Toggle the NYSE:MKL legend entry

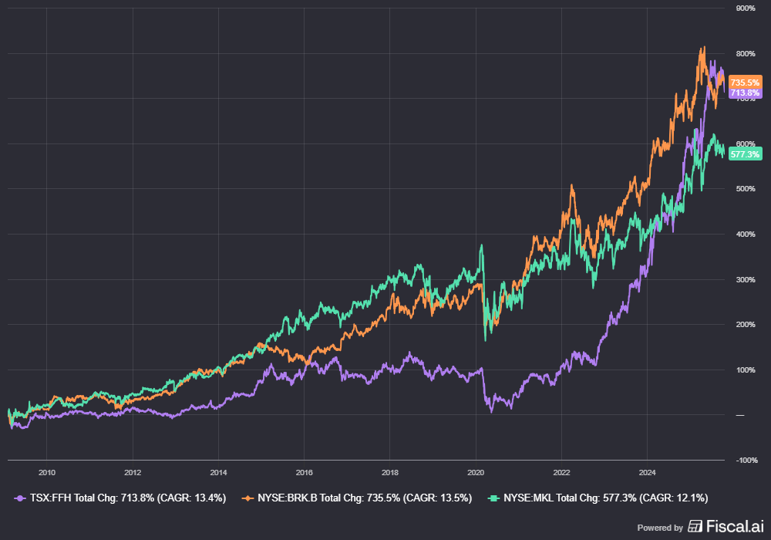click(x=598, y=498)
